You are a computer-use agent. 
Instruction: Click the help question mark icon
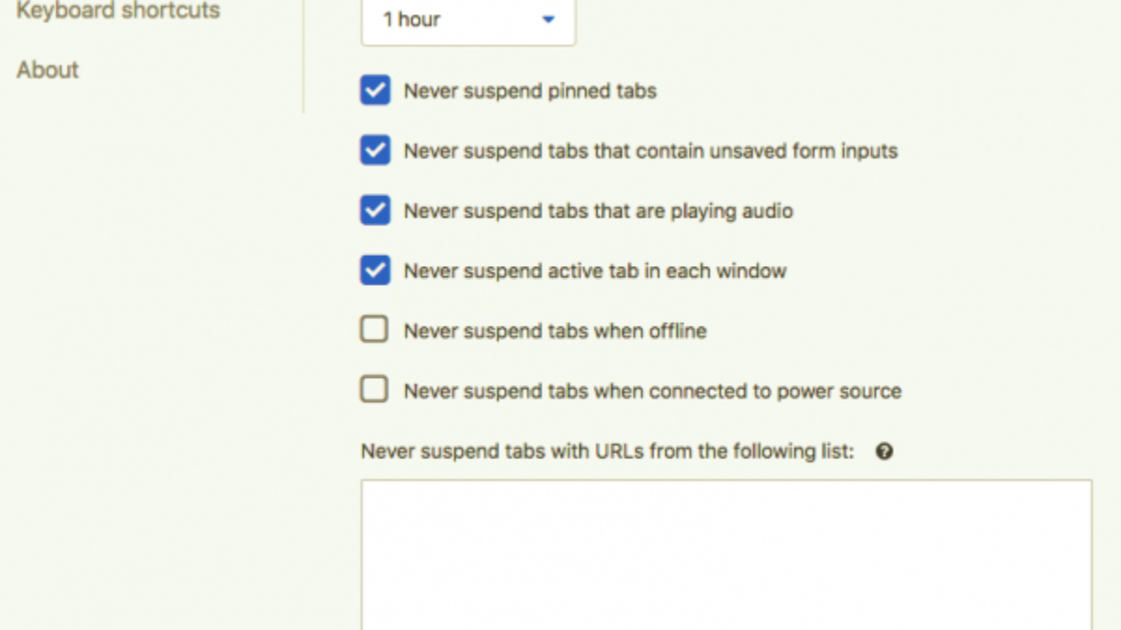884,452
